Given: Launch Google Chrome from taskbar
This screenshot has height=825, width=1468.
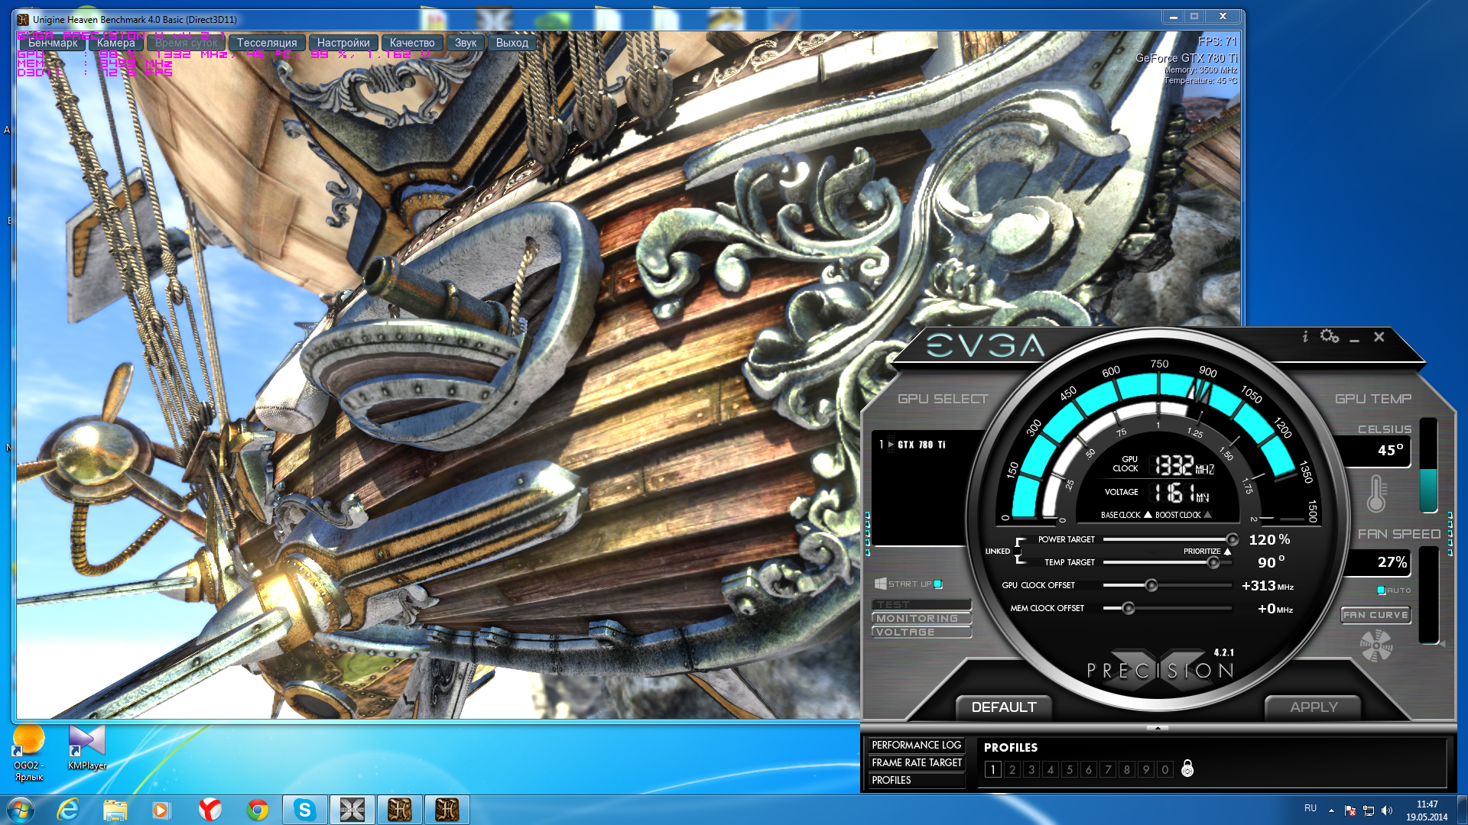Looking at the screenshot, I should 258,809.
